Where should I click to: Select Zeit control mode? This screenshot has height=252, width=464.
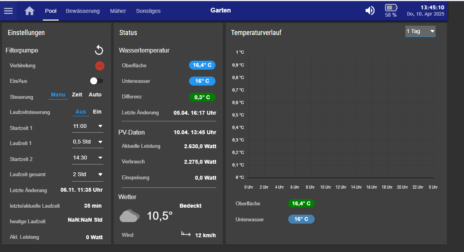tap(77, 94)
